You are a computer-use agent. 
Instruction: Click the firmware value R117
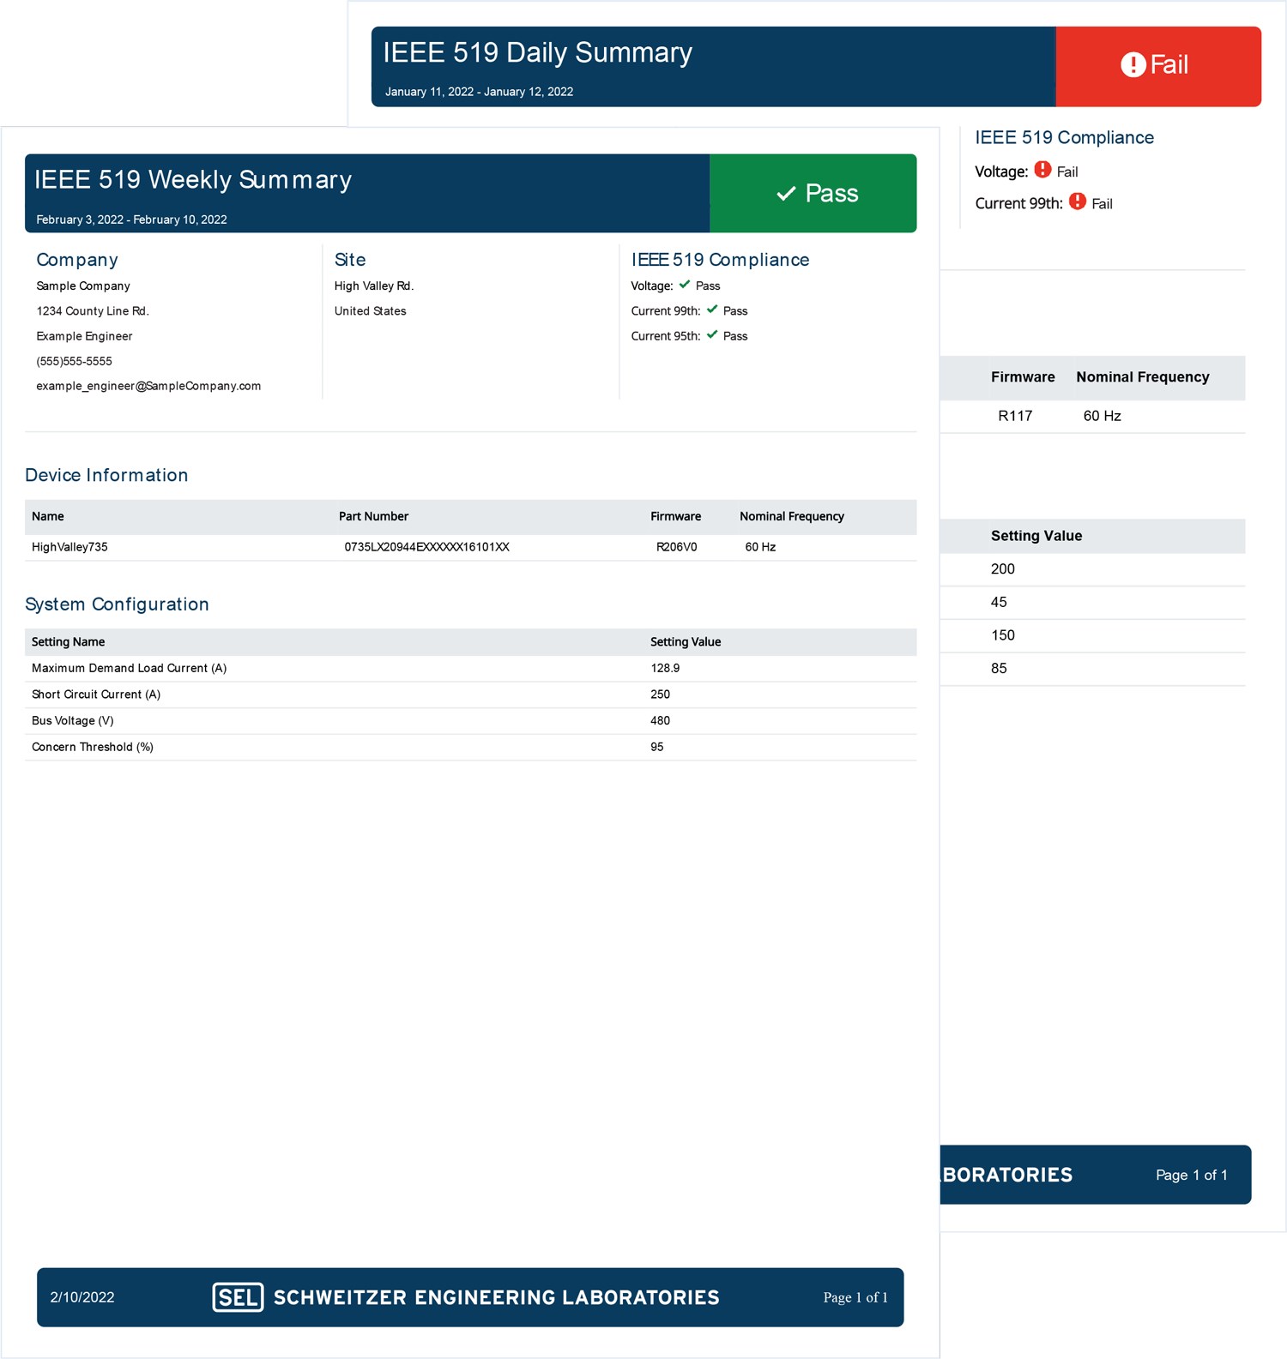coord(1015,416)
